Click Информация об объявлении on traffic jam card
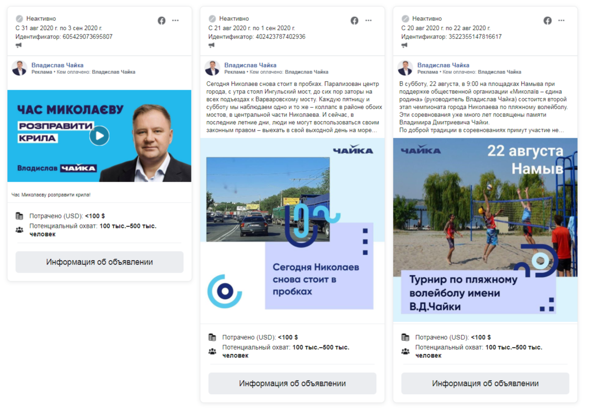Screen dimensions: 590x411 293,383
